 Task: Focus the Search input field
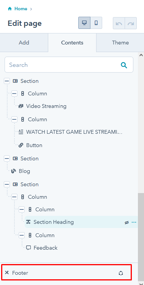coord(69,65)
